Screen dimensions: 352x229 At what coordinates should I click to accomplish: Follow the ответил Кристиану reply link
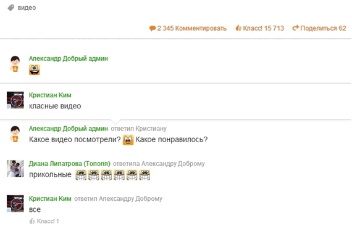(x=139, y=129)
